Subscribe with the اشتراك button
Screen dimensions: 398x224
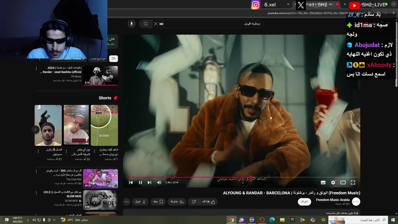coord(304,202)
